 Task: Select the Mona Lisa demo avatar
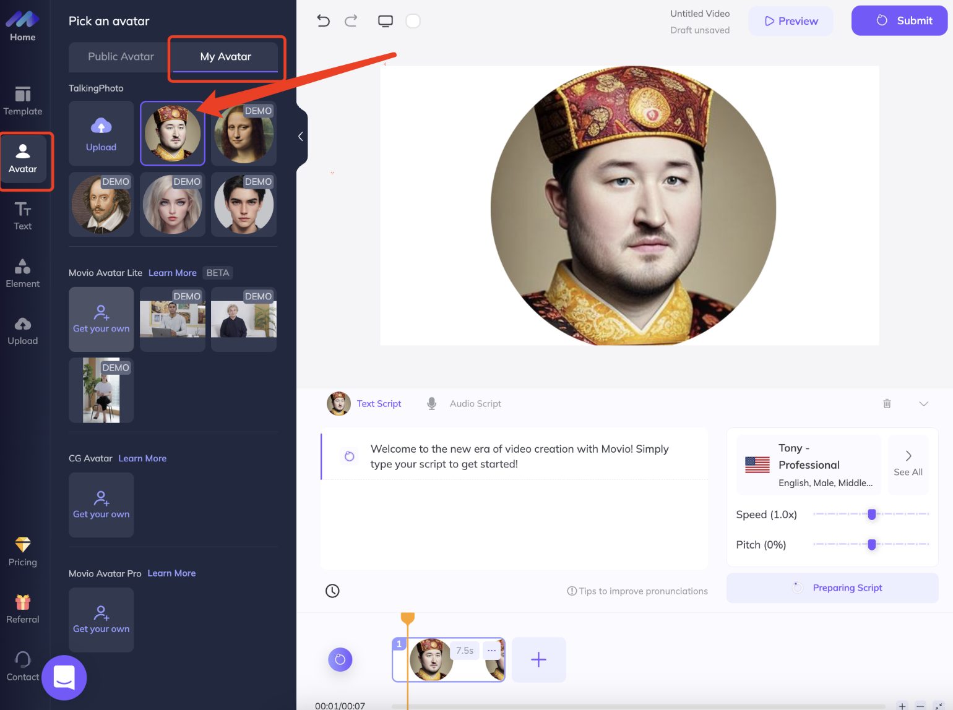click(x=244, y=134)
